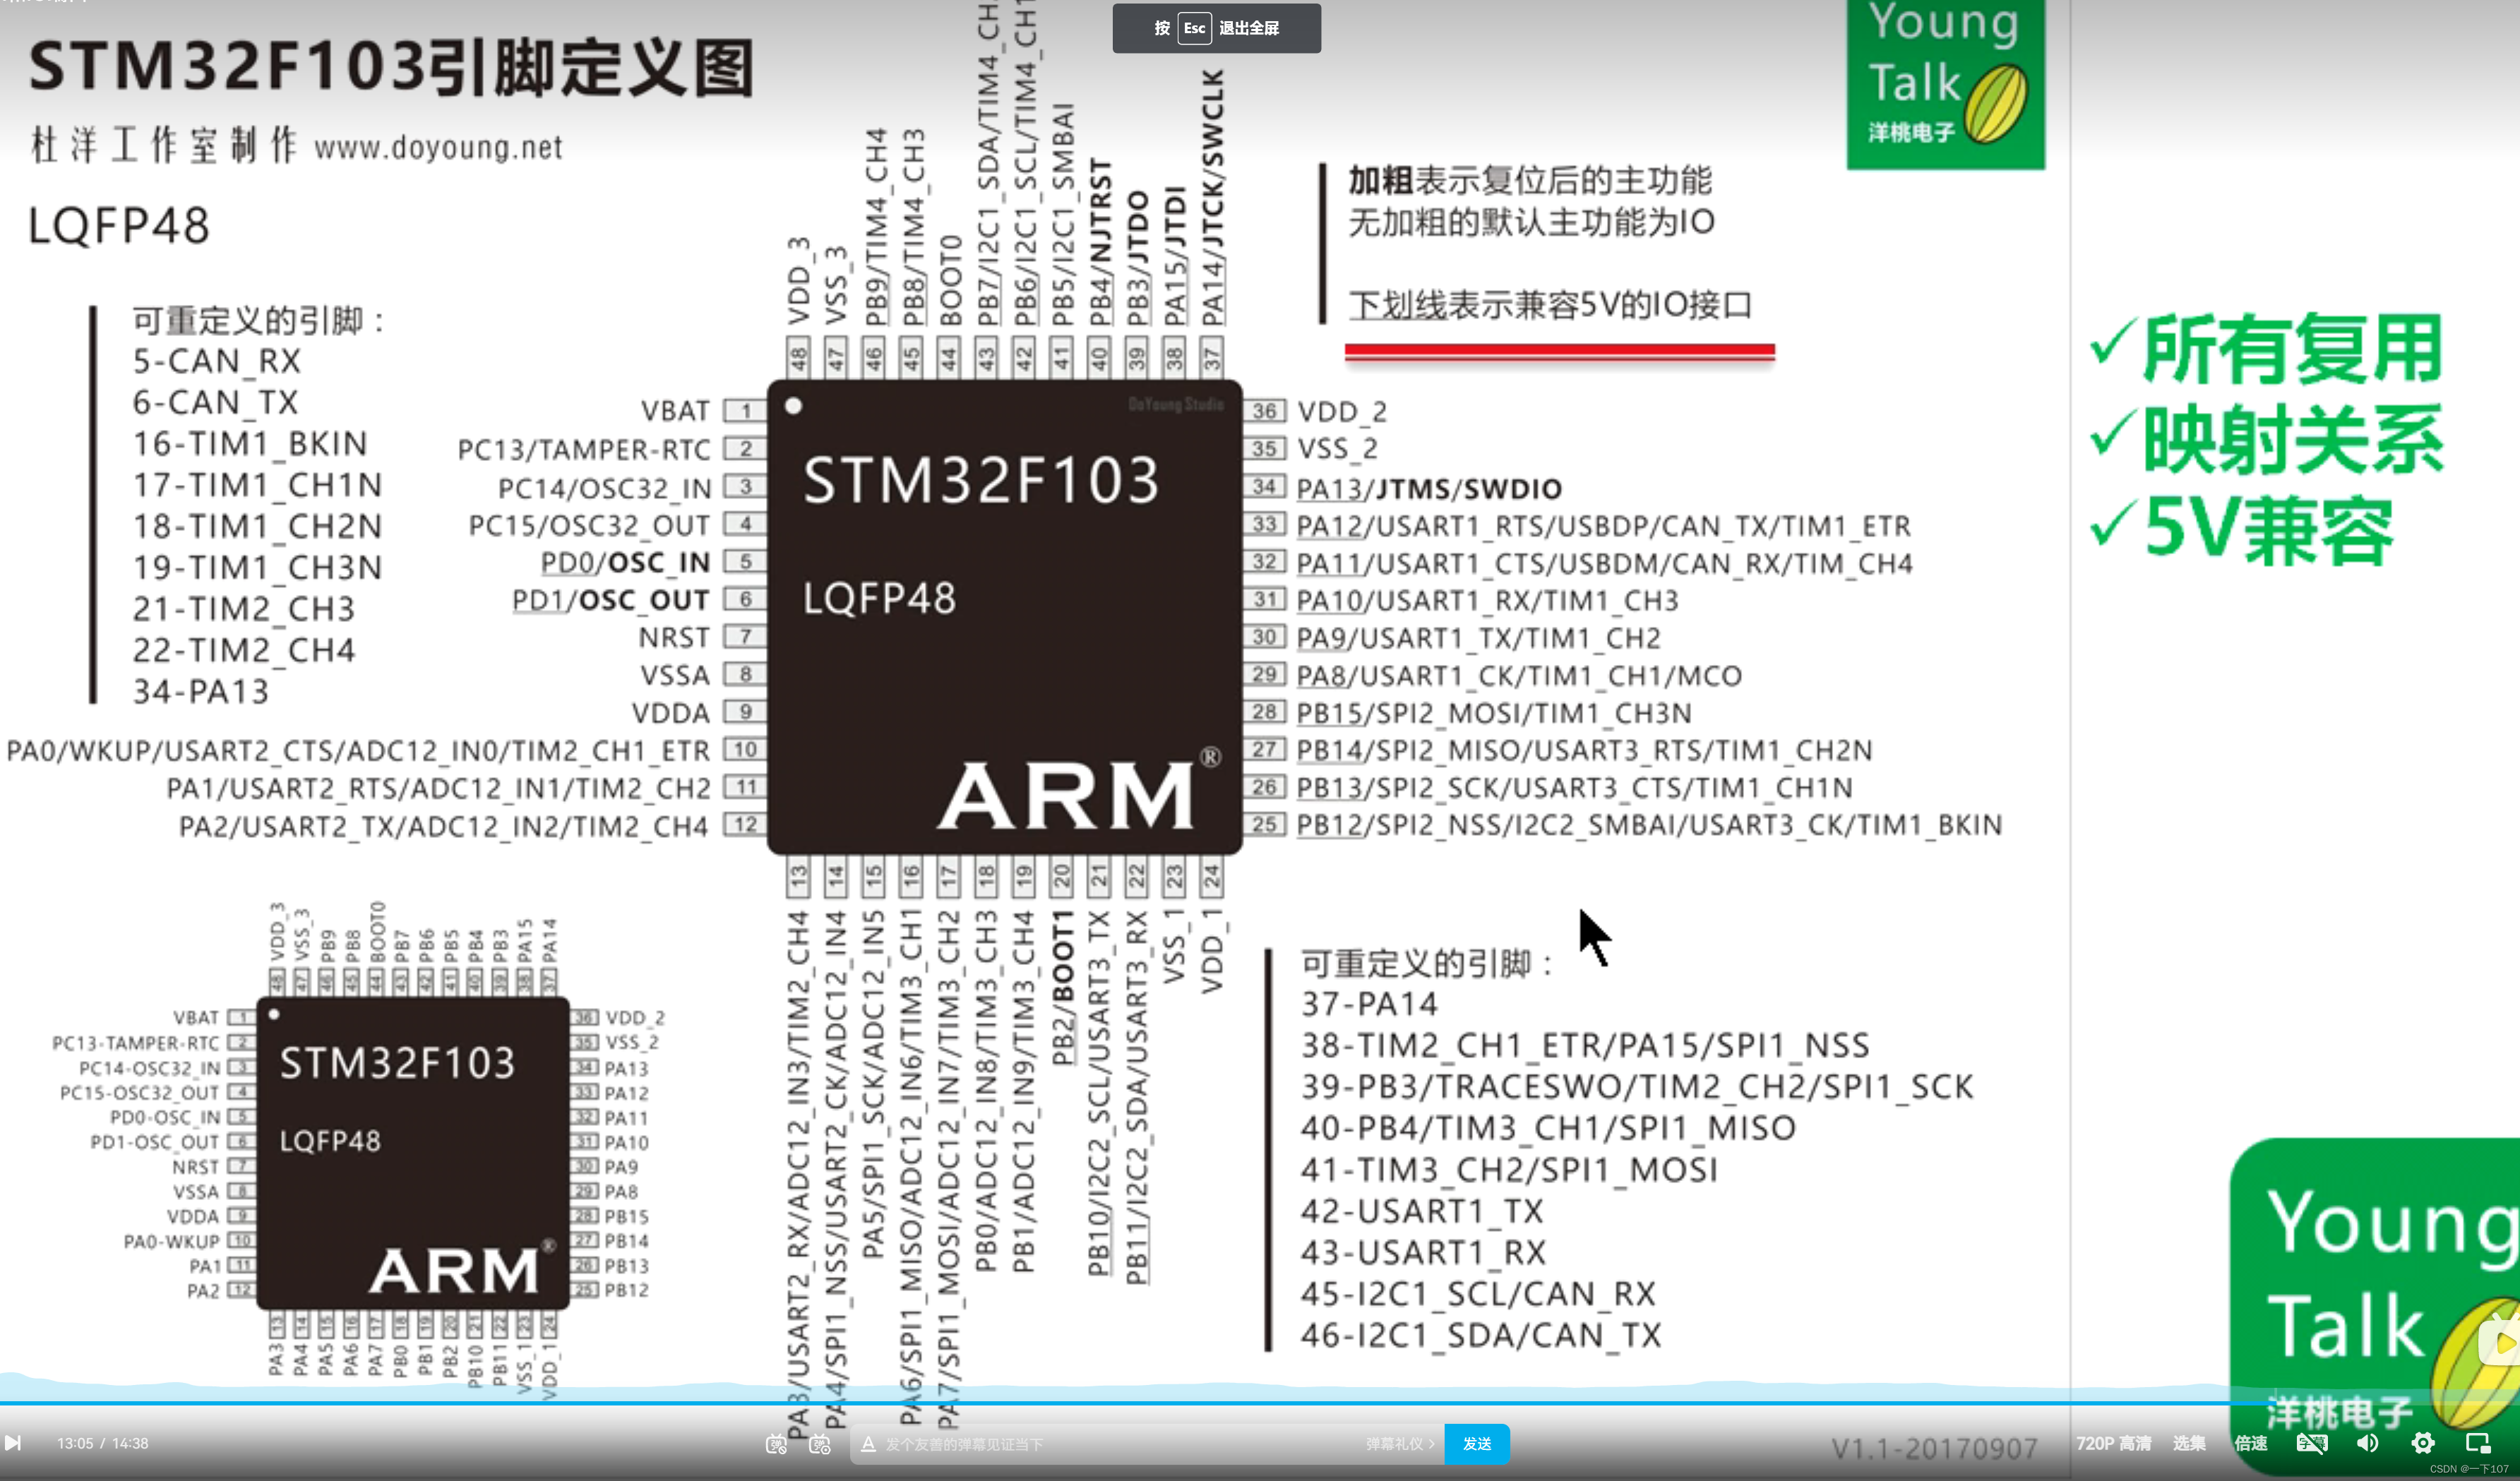This screenshot has width=2520, height=1481.
Task: Click the current time 13:05 display
Action: [x=75, y=1443]
